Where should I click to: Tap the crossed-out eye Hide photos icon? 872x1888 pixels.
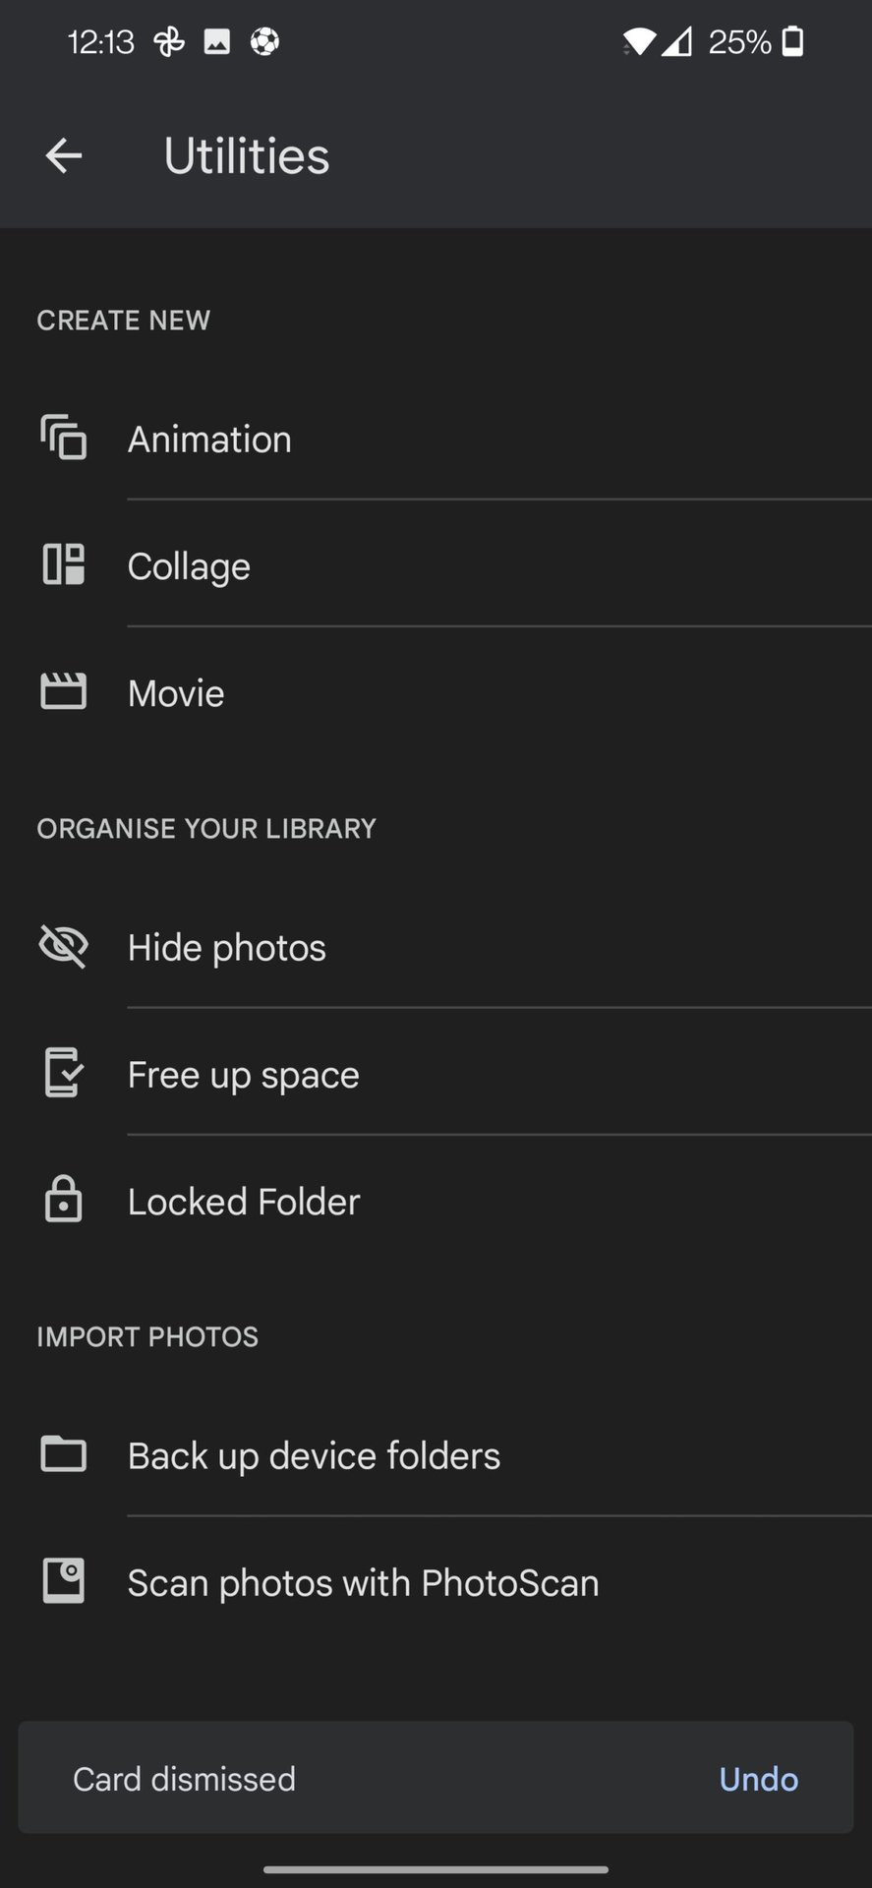pyautogui.click(x=63, y=947)
